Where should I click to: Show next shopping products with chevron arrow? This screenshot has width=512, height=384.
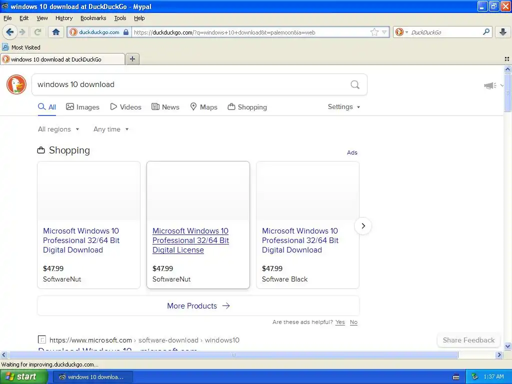pos(363,225)
